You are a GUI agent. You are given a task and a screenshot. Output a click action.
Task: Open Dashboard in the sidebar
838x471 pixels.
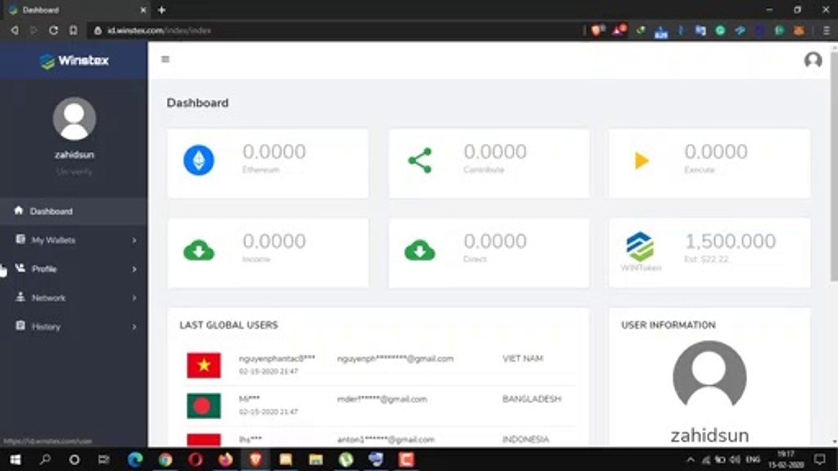[x=73, y=211]
